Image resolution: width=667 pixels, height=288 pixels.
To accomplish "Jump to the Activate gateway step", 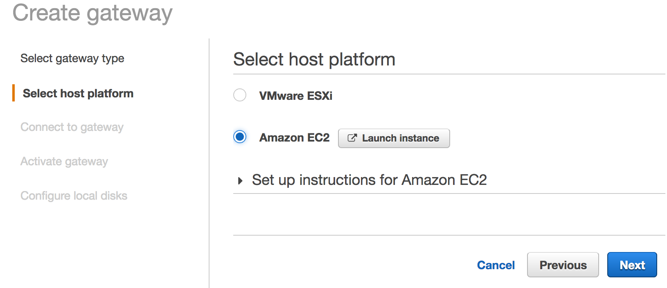I will tap(64, 162).
